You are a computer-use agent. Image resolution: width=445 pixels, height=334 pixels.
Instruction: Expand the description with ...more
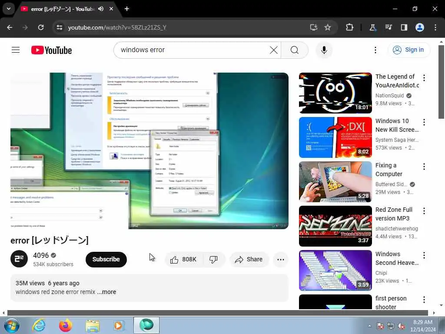[x=107, y=292]
